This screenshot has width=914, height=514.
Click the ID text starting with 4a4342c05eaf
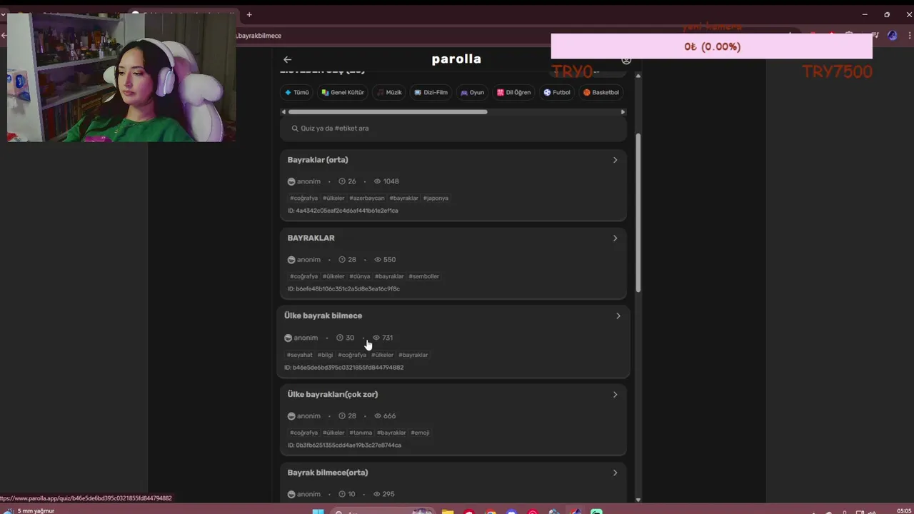343,211
